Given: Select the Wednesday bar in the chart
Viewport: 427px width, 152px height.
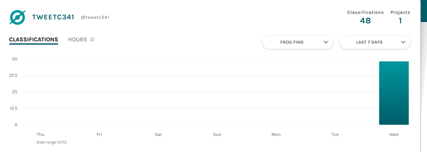Looking at the screenshot, I should coord(394,93).
